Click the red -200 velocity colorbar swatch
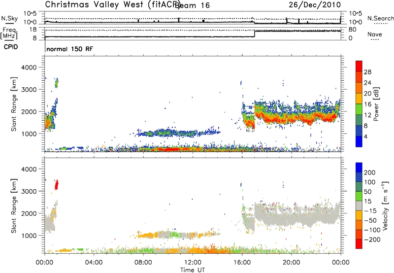Image resolution: width=394 pixels, height=273 pixels. tap(359, 244)
